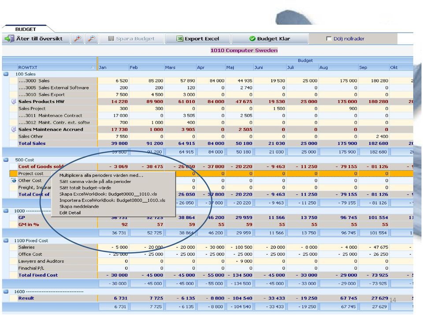Select the Saleries row label
Screen dimensions: 423x315
26,247
